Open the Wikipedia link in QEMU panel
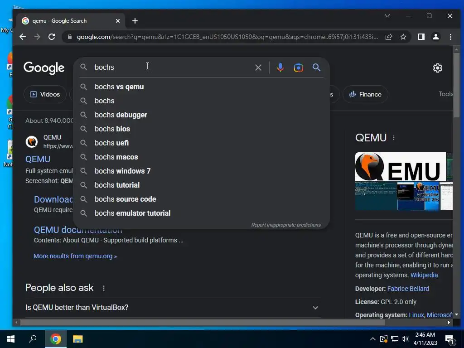This screenshot has width=464, height=348. tap(424, 275)
